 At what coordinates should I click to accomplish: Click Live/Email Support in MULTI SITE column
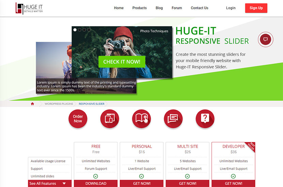point(188,169)
